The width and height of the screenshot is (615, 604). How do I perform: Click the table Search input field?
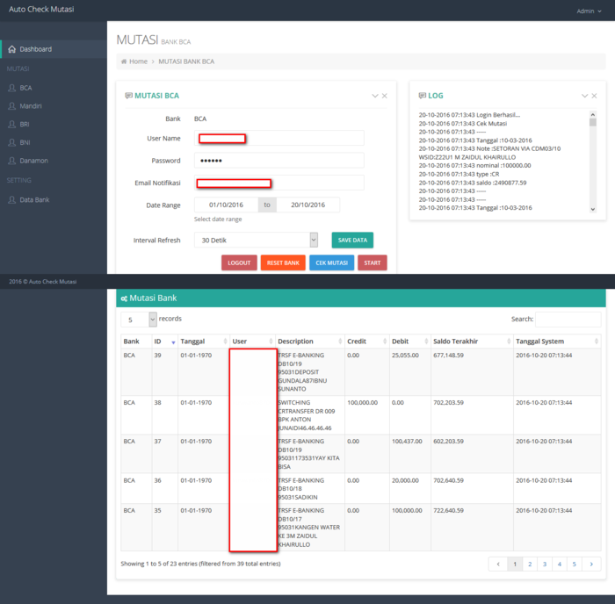(568, 320)
